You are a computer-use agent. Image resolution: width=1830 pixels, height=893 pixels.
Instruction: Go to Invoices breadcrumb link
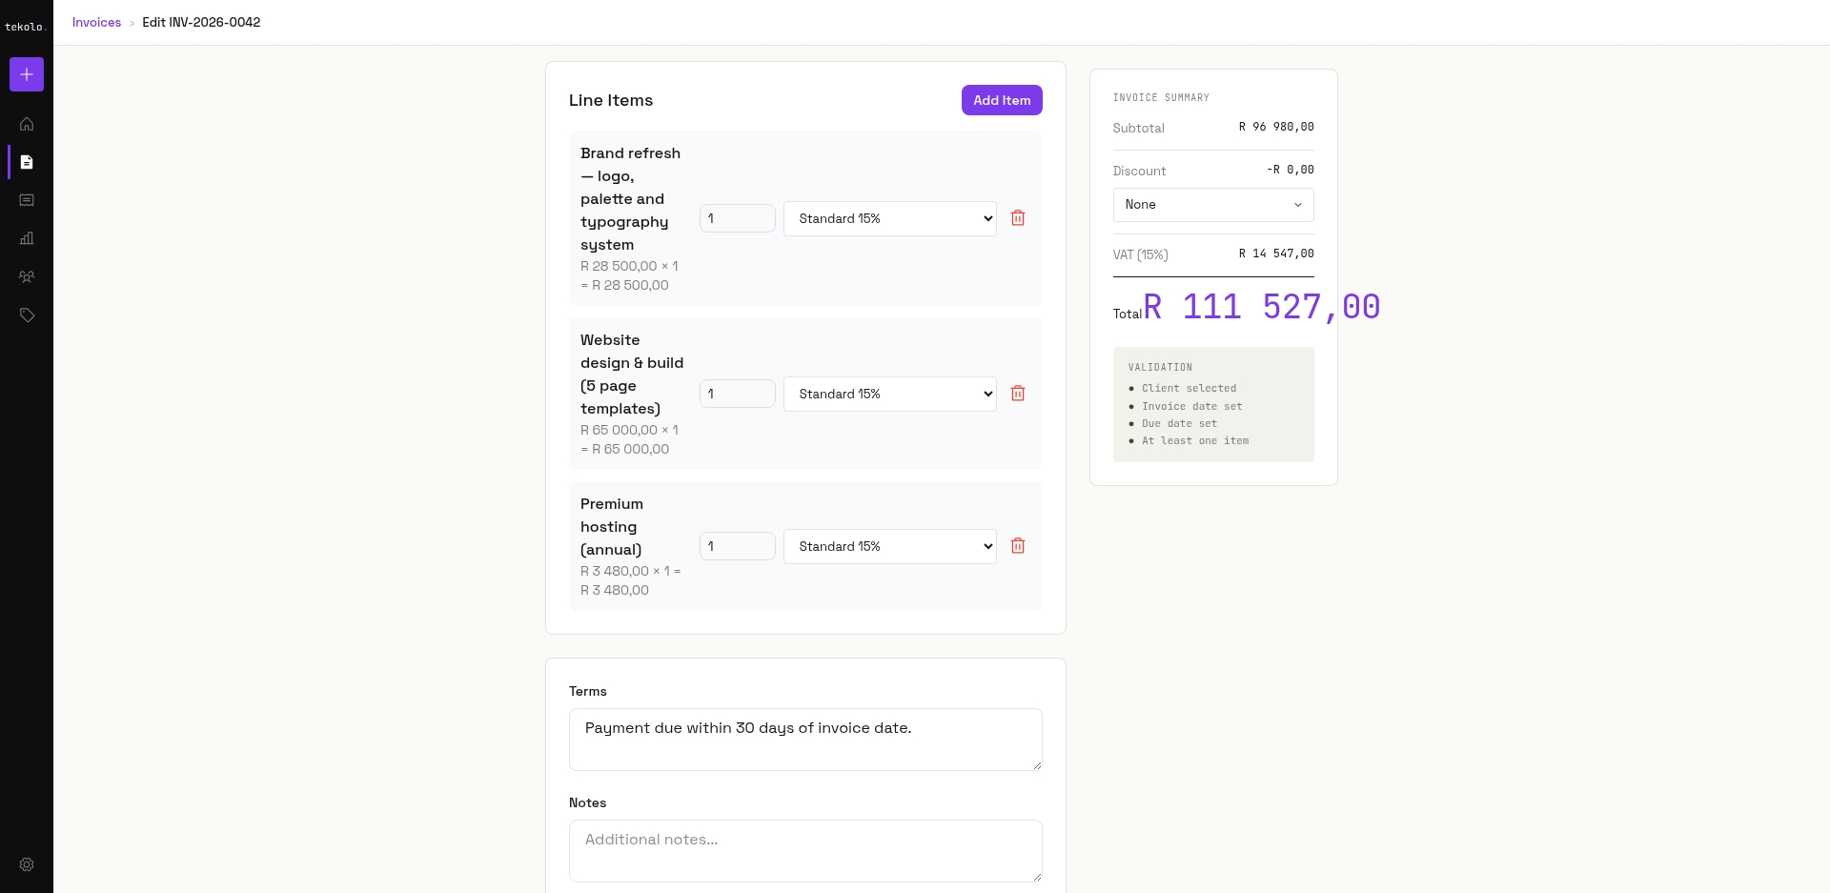[x=96, y=22]
